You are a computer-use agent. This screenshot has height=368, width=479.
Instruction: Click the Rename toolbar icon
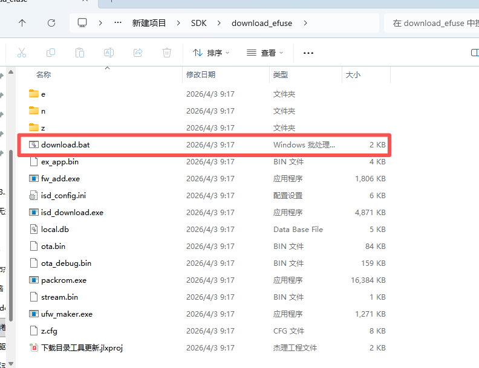[109, 53]
